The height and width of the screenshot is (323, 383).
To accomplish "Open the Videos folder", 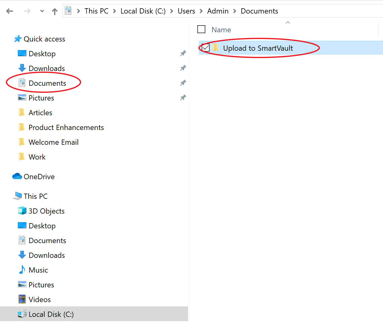I will [x=40, y=300].
